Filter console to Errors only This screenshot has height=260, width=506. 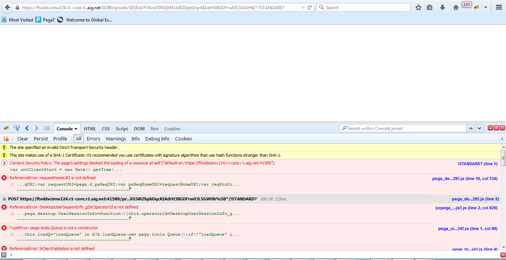pos(93,139)
